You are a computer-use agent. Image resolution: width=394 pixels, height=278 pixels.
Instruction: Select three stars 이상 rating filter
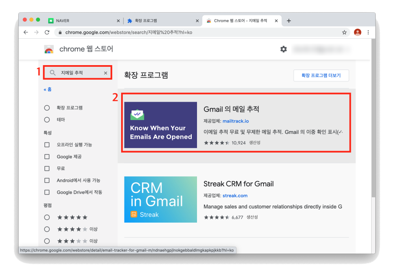coord(47,241)
